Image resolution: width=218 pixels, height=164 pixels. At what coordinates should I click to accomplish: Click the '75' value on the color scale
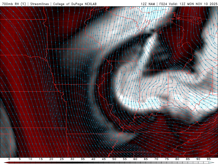point(167,159)
